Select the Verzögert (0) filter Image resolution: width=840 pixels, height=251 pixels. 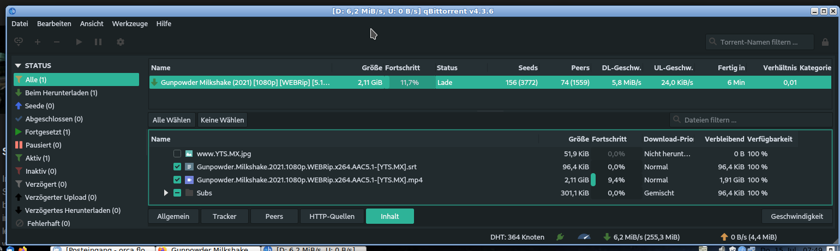(76, 184)
